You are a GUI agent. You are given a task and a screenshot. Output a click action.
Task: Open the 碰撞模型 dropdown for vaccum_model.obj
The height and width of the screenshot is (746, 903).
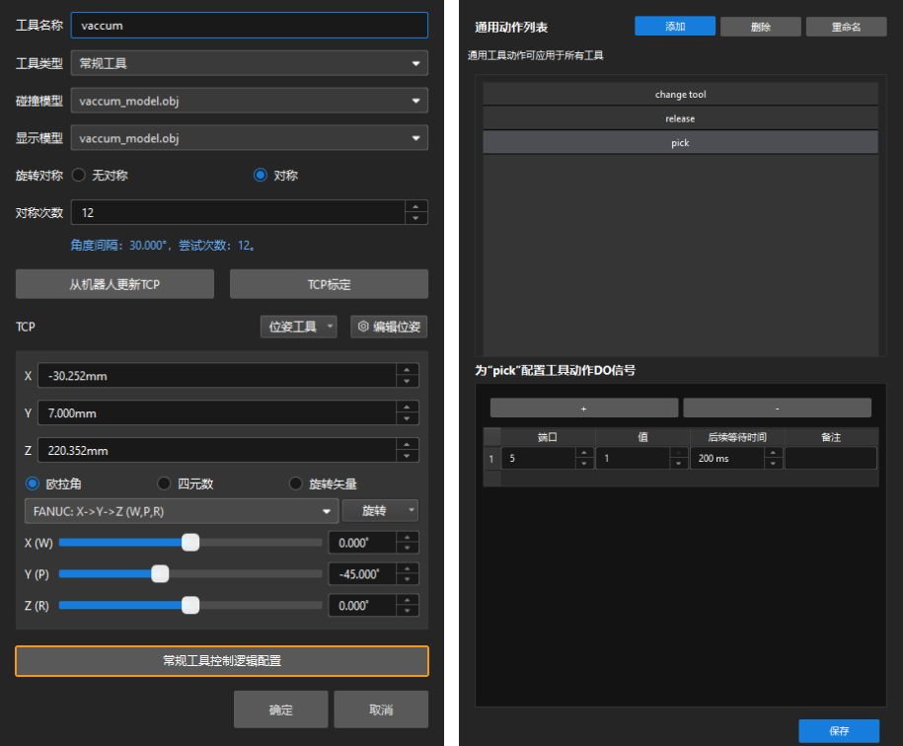249,100
